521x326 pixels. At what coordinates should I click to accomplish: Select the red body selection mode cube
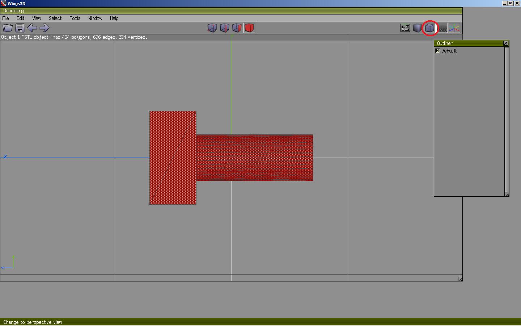(249, 28)
